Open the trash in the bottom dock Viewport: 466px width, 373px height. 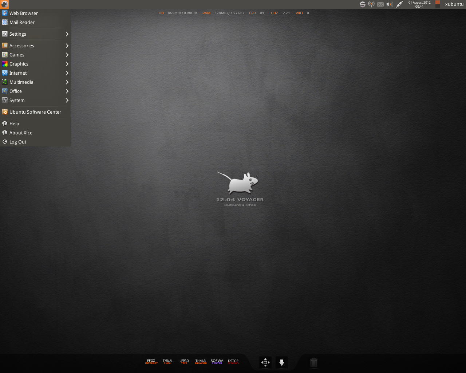[x=314, y=362]
